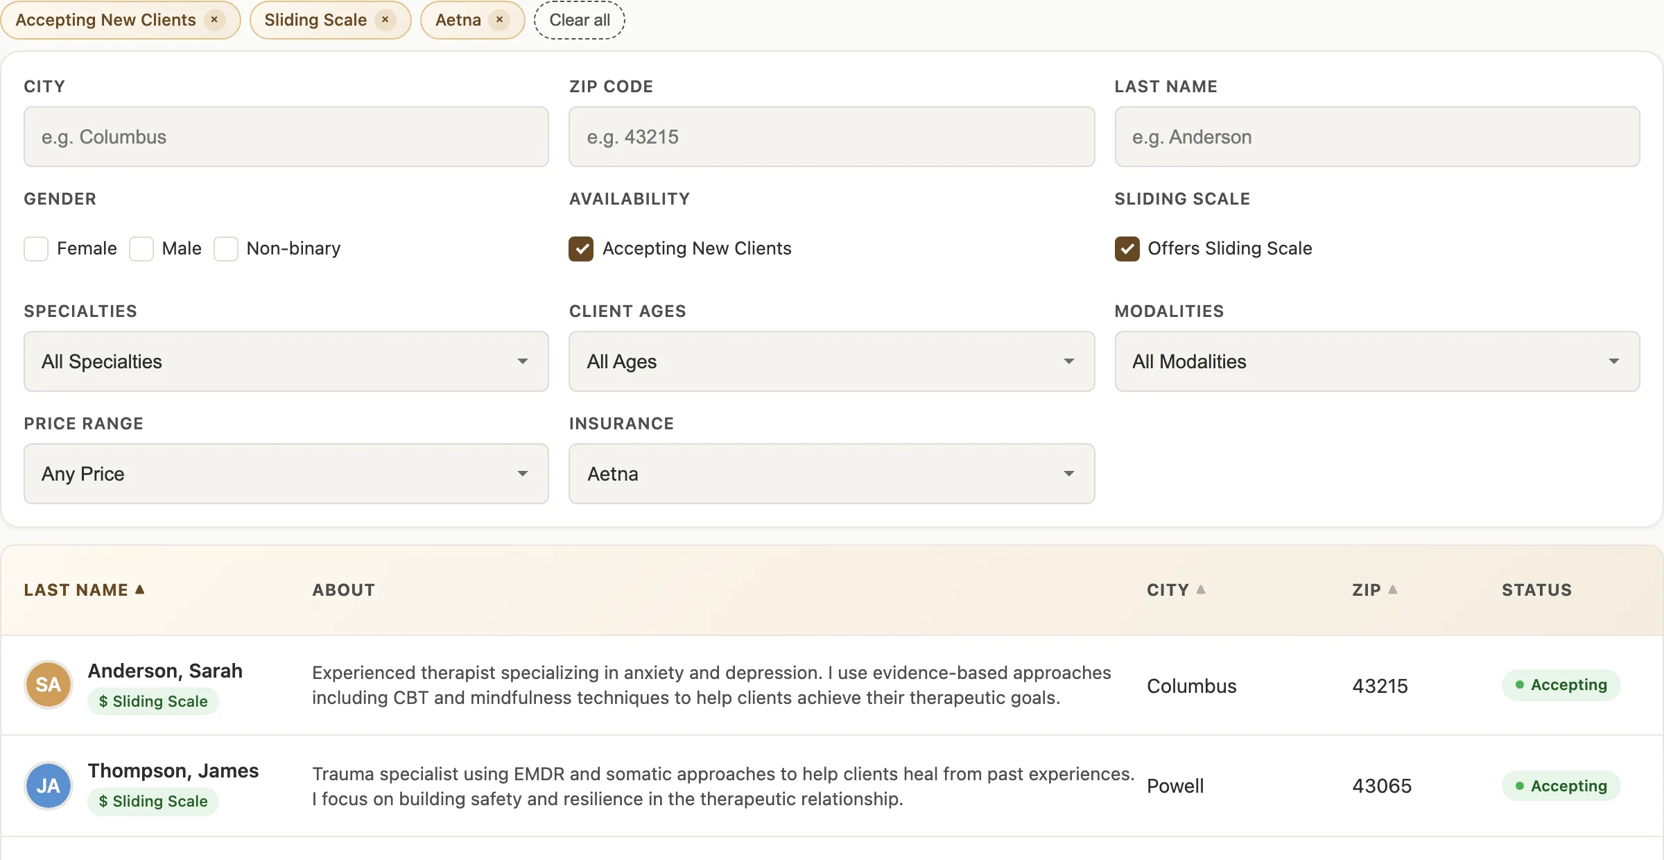1664x860 pixels.
Task: Remove the Accepting New Clients filter chip
Action: [x=214, y=20]
